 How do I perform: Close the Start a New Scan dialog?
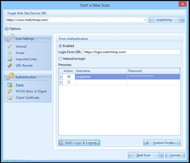(183, 4)
